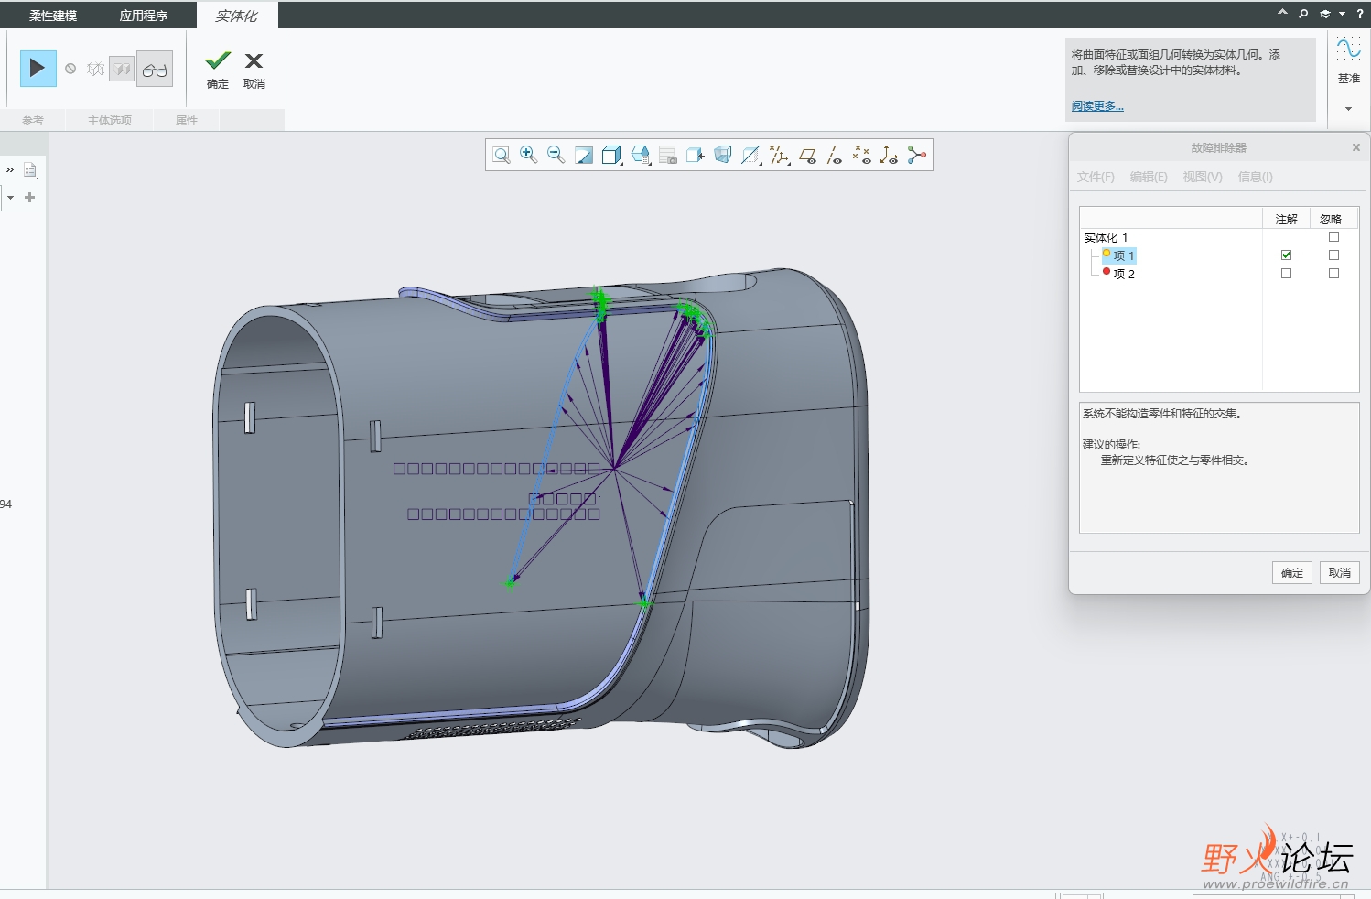Open the 参考 panel tab
The height and width of the screenshot is (899, 1371).
(x=33, y=120)
